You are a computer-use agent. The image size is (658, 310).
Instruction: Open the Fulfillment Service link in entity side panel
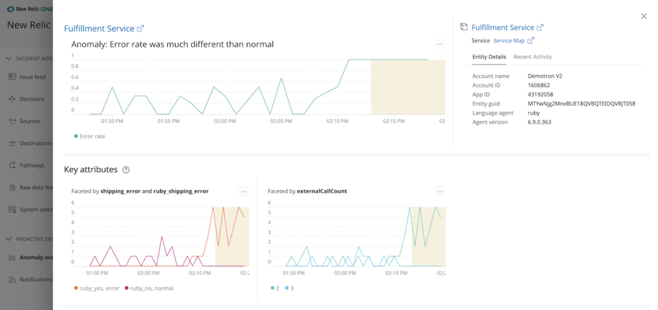point(502,28)
